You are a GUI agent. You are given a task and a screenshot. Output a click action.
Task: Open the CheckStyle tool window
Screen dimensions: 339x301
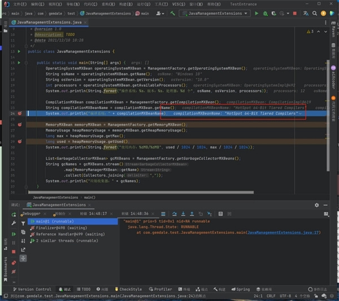click(128, 289)
